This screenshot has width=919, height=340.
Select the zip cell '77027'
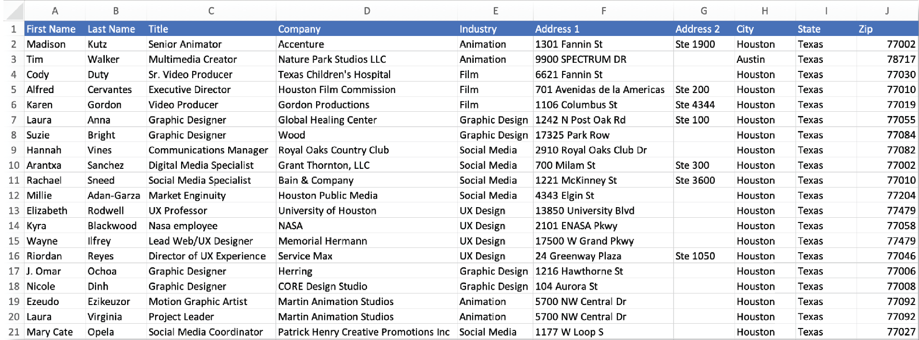coord(887,332)
